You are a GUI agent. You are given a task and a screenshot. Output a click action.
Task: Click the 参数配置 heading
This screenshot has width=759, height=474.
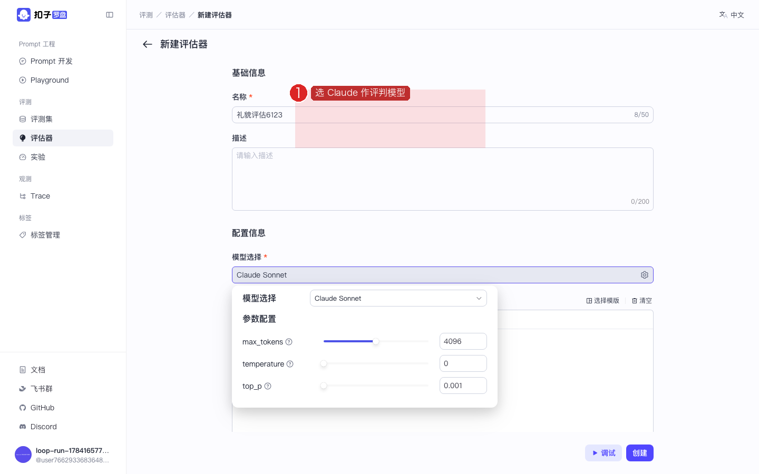(x=259, y=319)
